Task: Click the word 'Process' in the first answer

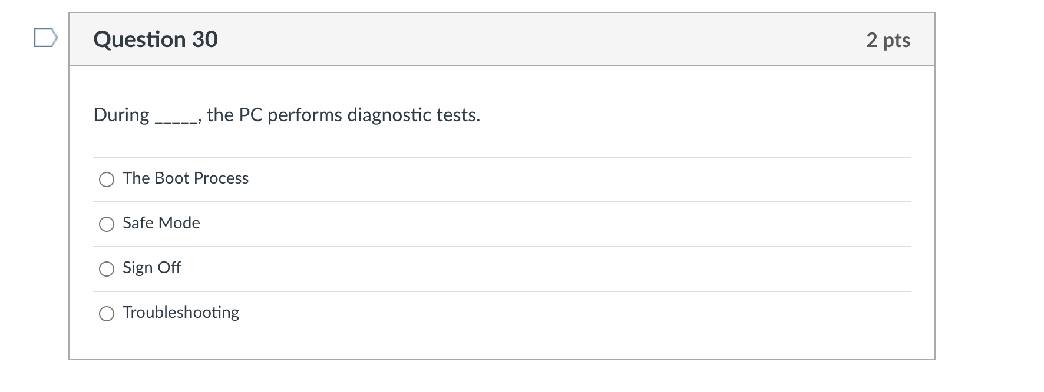Action: coord(221,178)
